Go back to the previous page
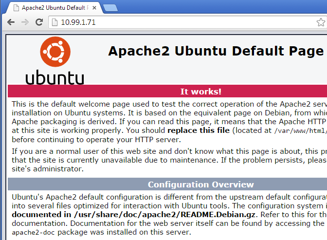 pyautogui.click(x=11, y=22)
